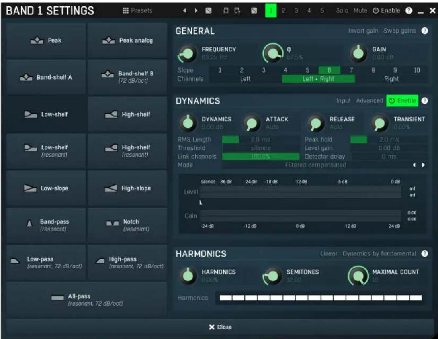This screenshot has height=339, width=438.
Task: Open the Mode Filtered compensated selector
Action: 316,165
